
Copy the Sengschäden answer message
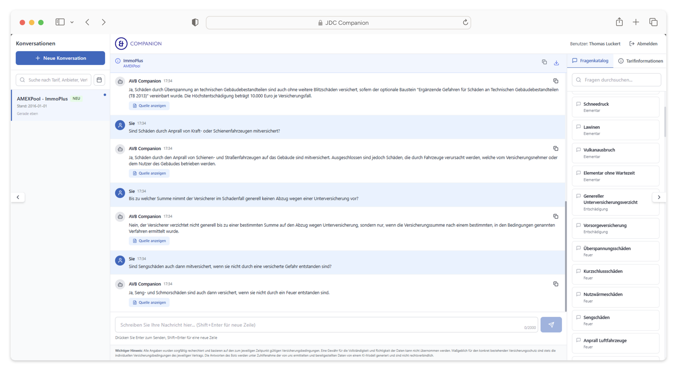556,284
